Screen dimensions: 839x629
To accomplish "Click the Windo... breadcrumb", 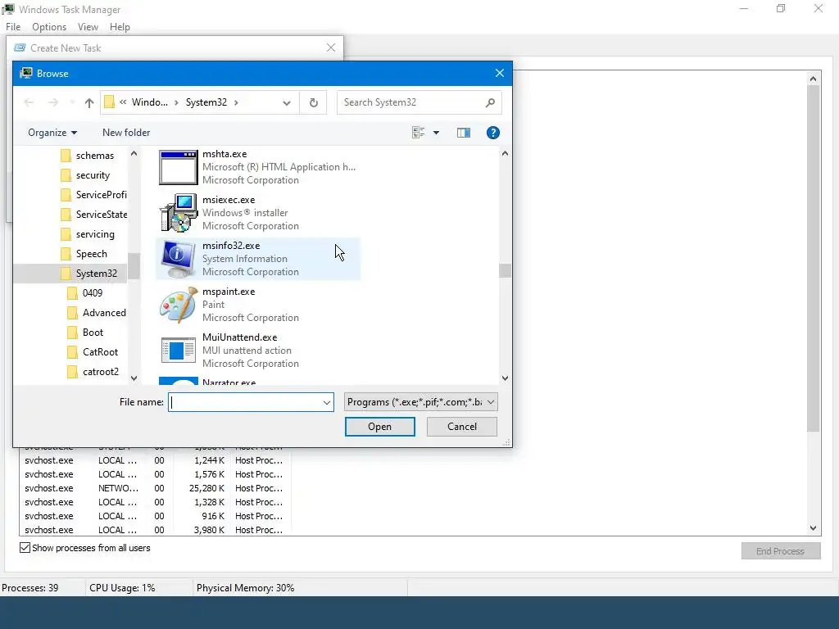I will click(150, 102).
